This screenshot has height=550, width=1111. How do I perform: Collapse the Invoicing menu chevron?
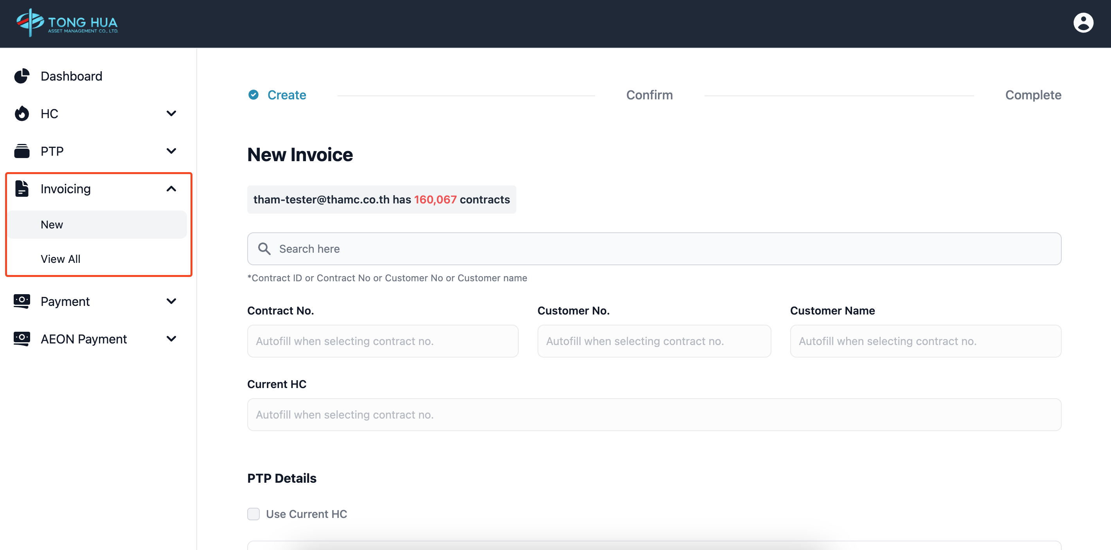click(x=171, y=189)
